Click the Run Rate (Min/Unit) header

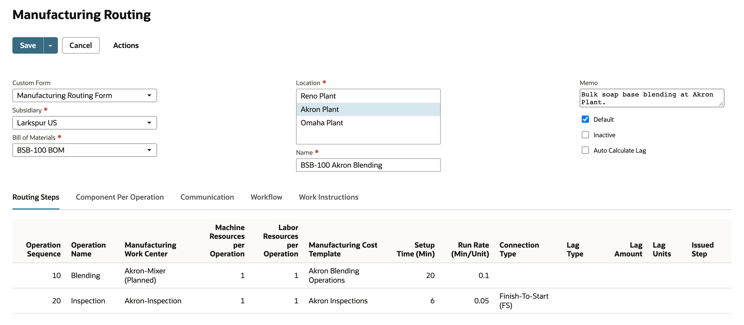tap(470, 249)
